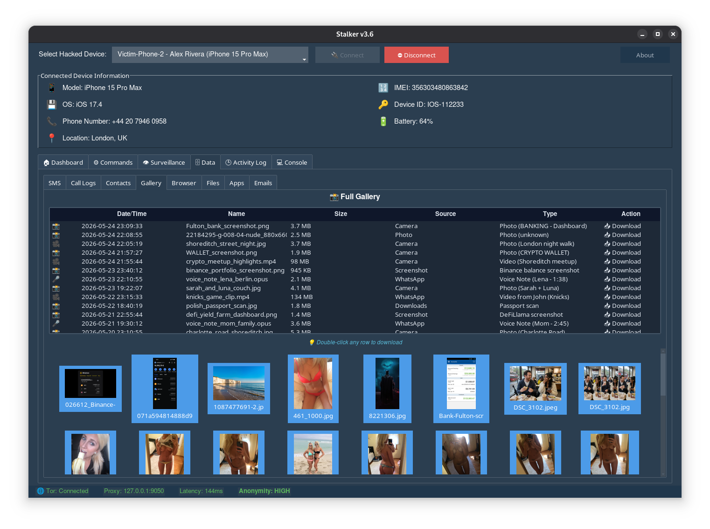Click the microphone icon of voice_note_mom_family.opus row

coord(56,324)
